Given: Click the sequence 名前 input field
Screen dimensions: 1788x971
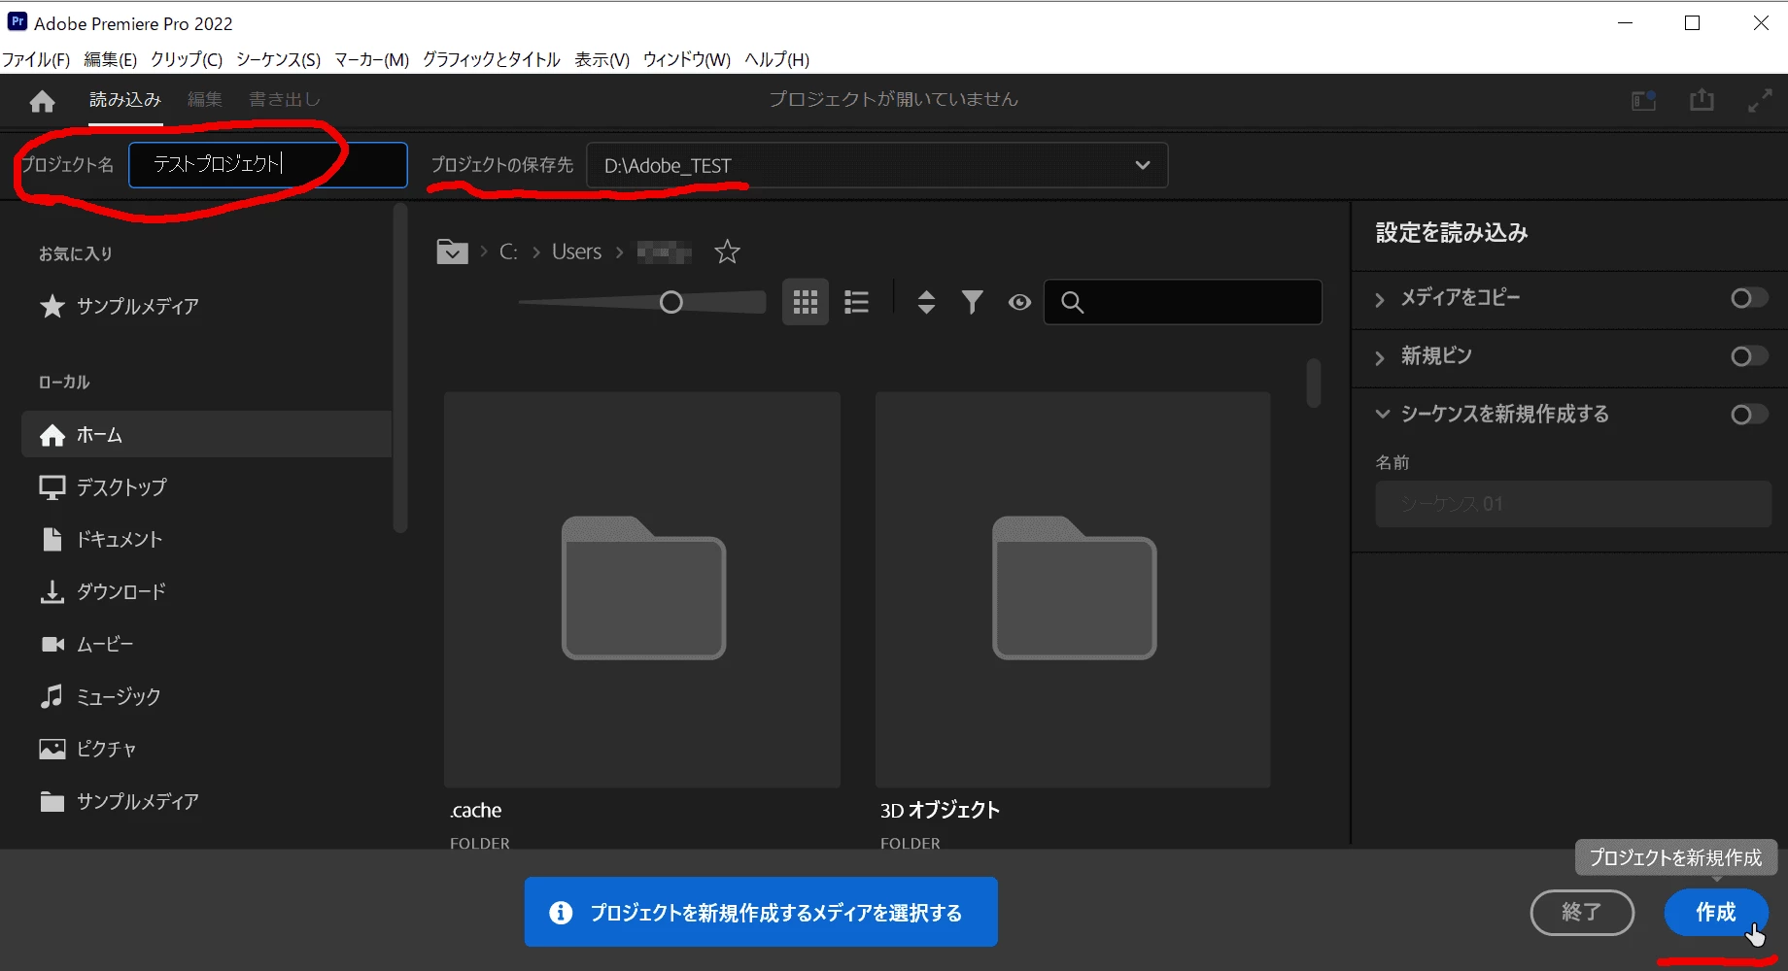Looking at the screenshot, I should coord(1573,504).
